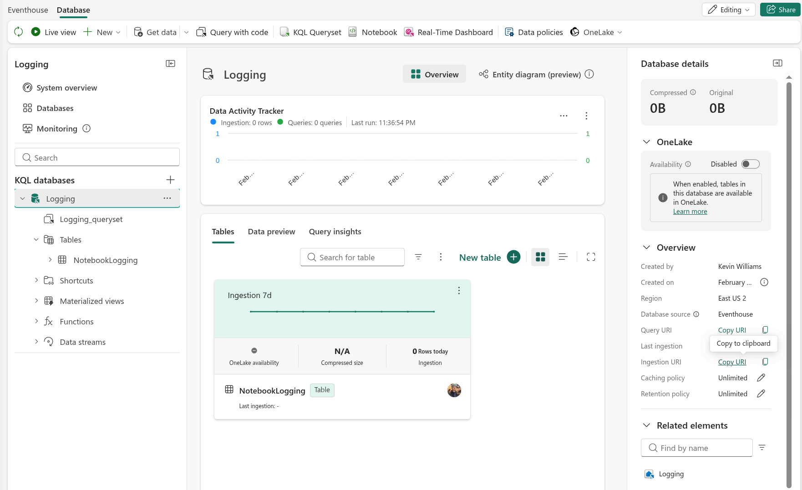Open the KQL Queryset tool
Viewport: 802px width, 490px height.
[310, 32]
